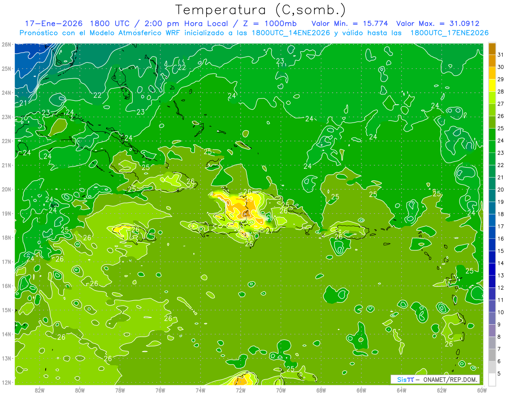Click the "2:00 pm Hora Local" text
Viewport: 512px width, 396px height.
pyautogui.click(x=188, y=23)
